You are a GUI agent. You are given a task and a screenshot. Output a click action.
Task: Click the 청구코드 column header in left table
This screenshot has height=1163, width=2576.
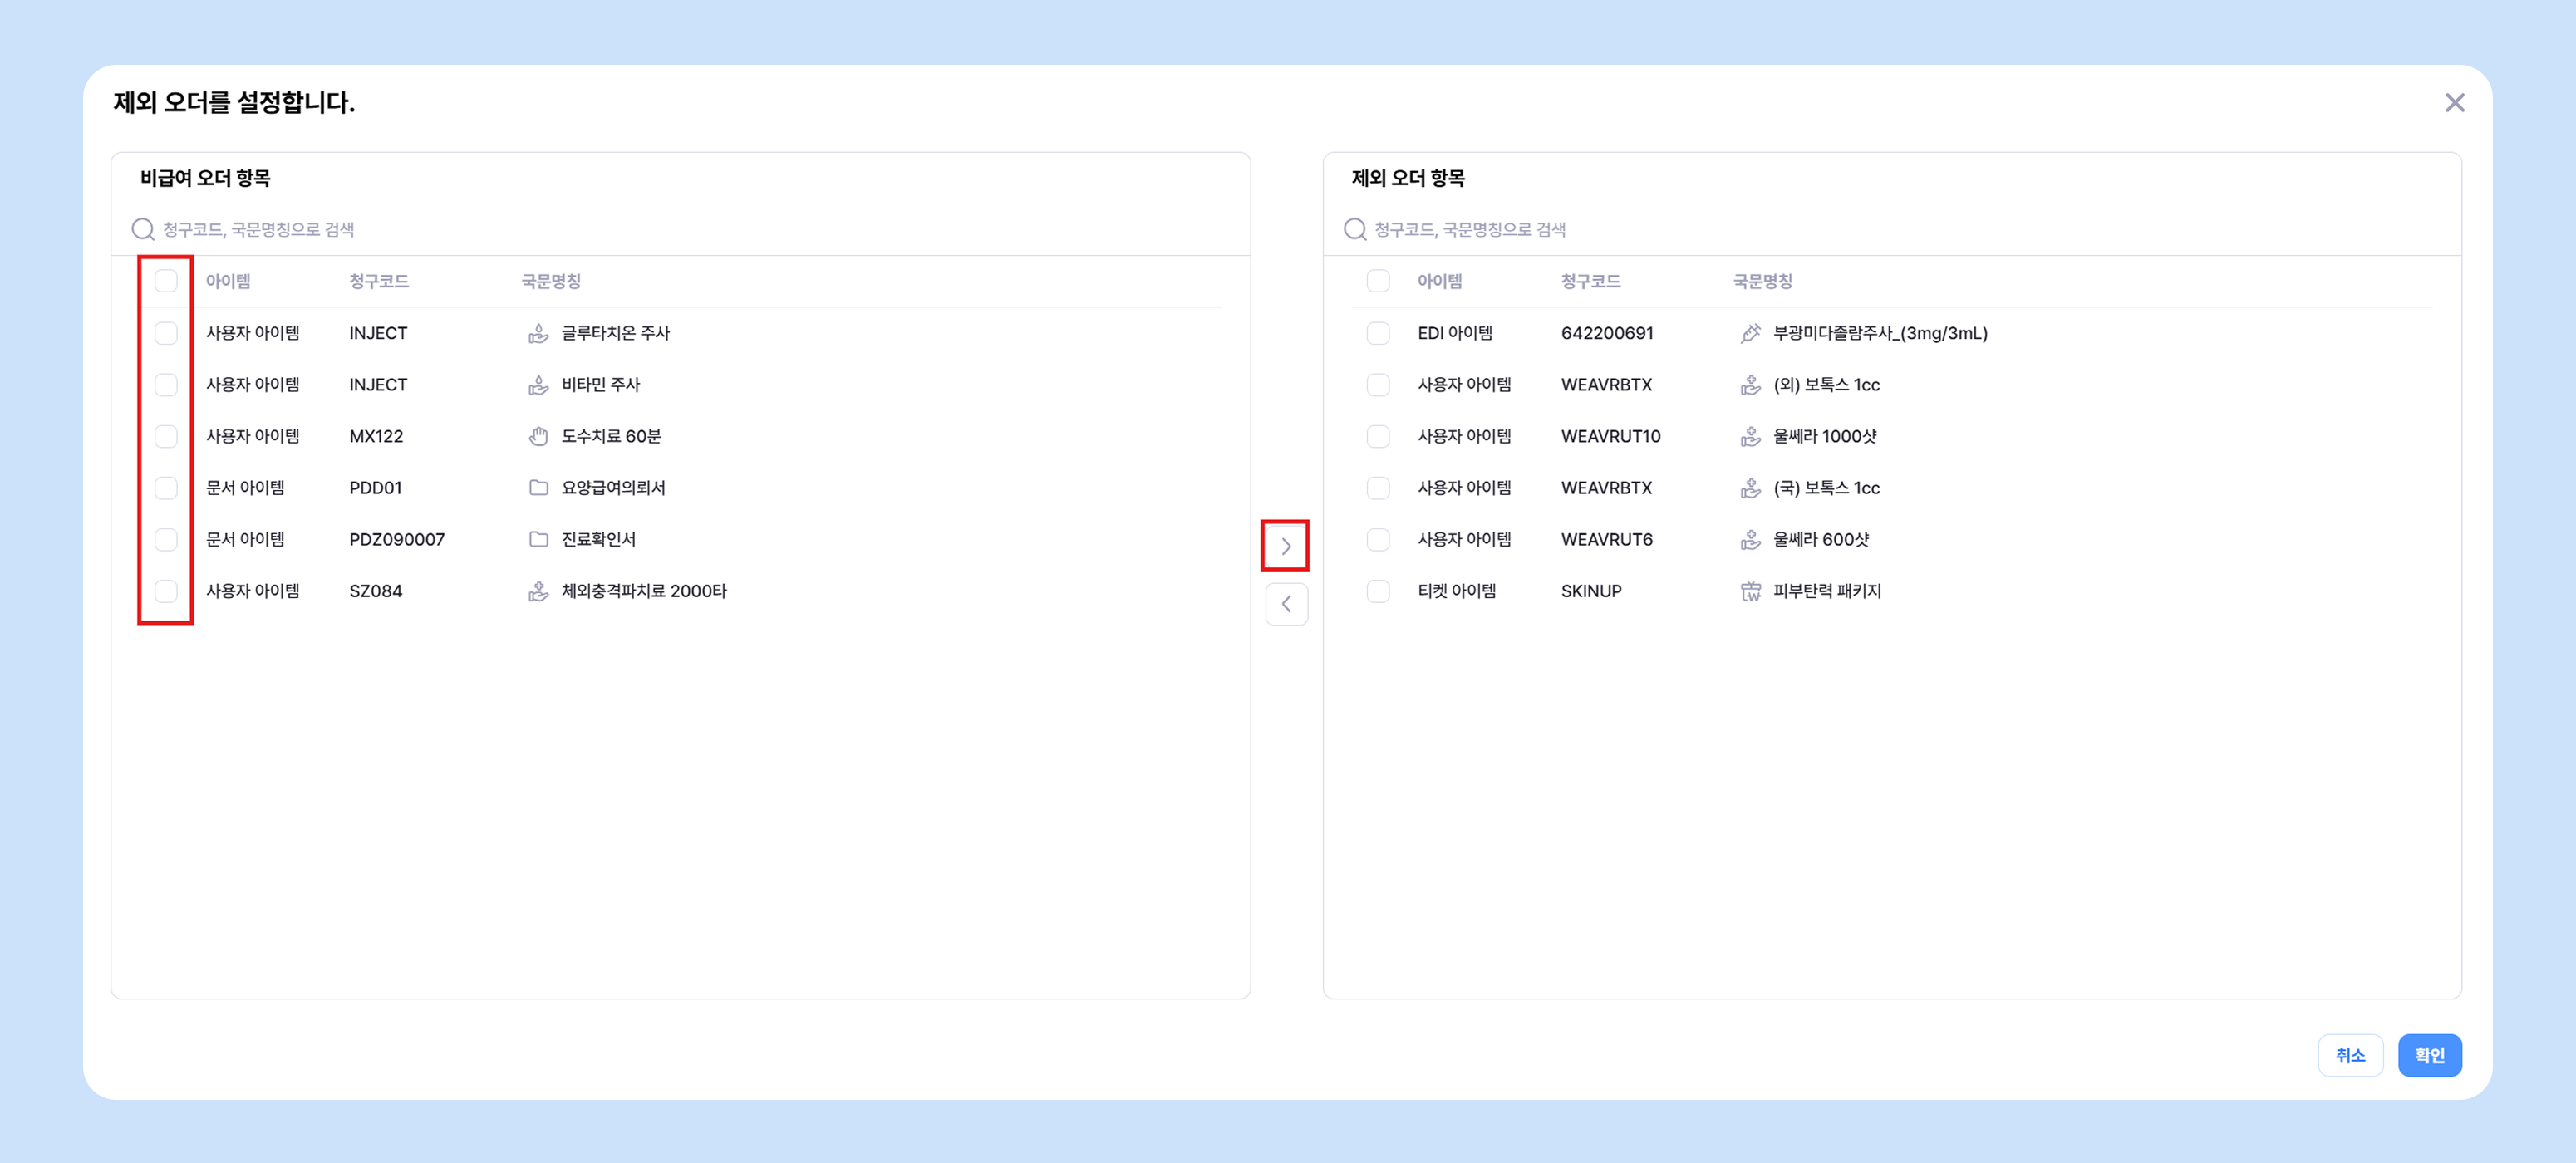378,281
